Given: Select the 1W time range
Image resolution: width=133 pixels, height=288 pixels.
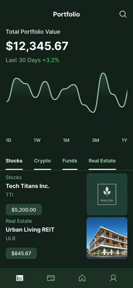Looking at the screenshot, I should click(37, 140).
